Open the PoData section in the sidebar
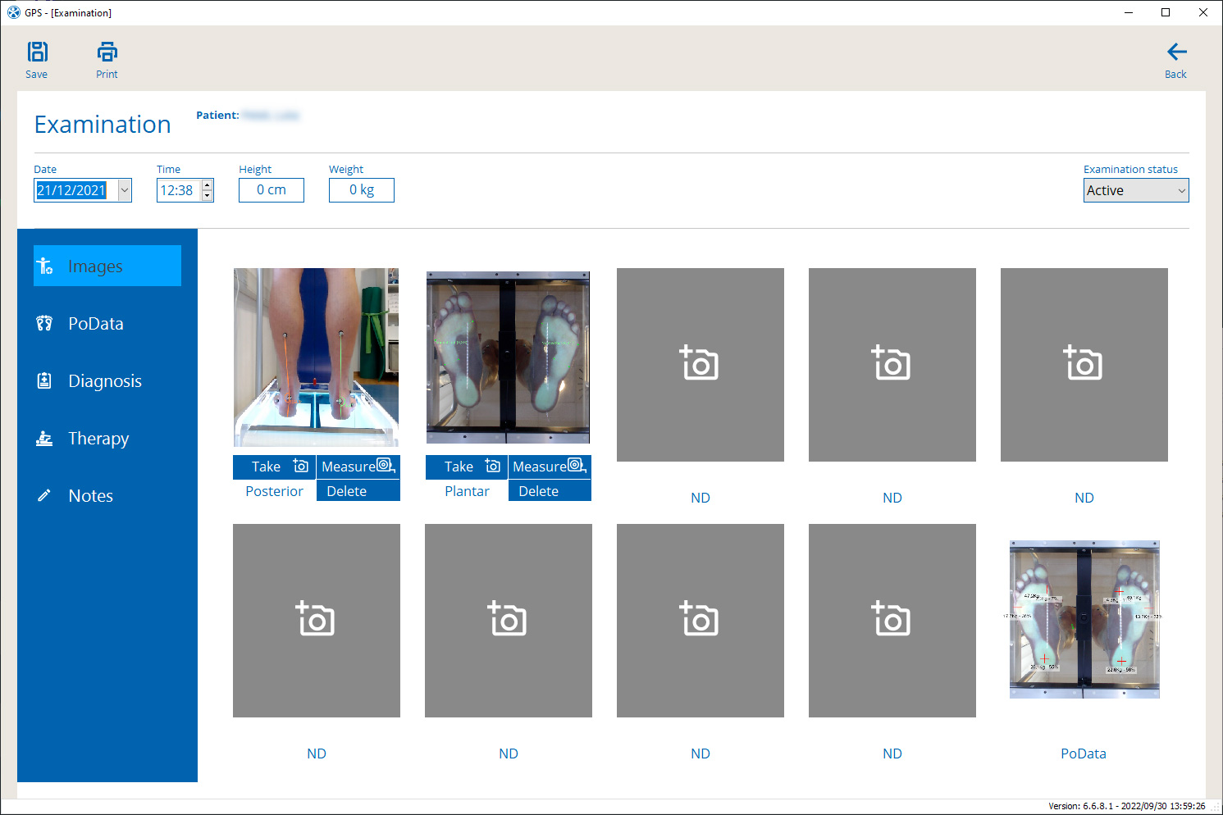 [x=95, y=324]
